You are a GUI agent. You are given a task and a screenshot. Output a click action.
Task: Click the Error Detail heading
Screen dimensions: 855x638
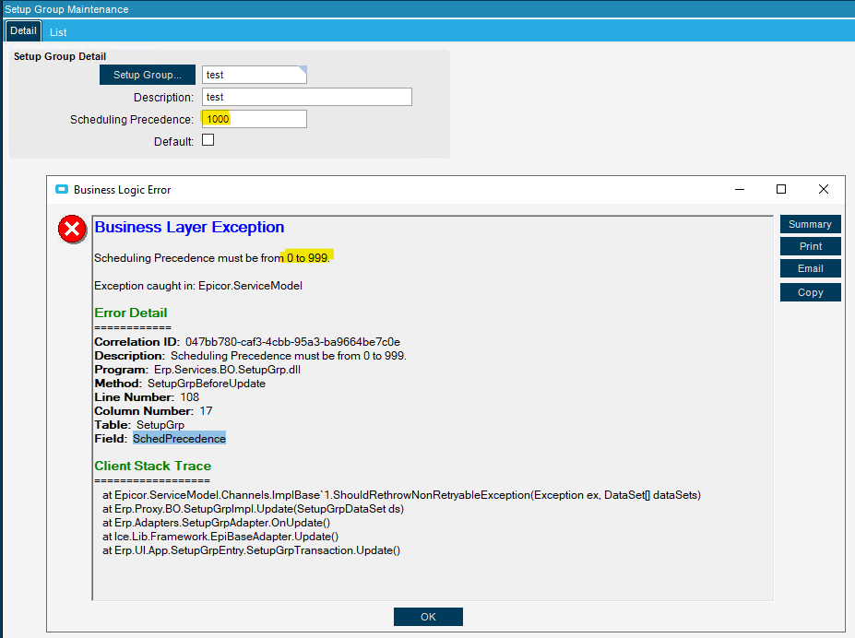pos(131,313)
